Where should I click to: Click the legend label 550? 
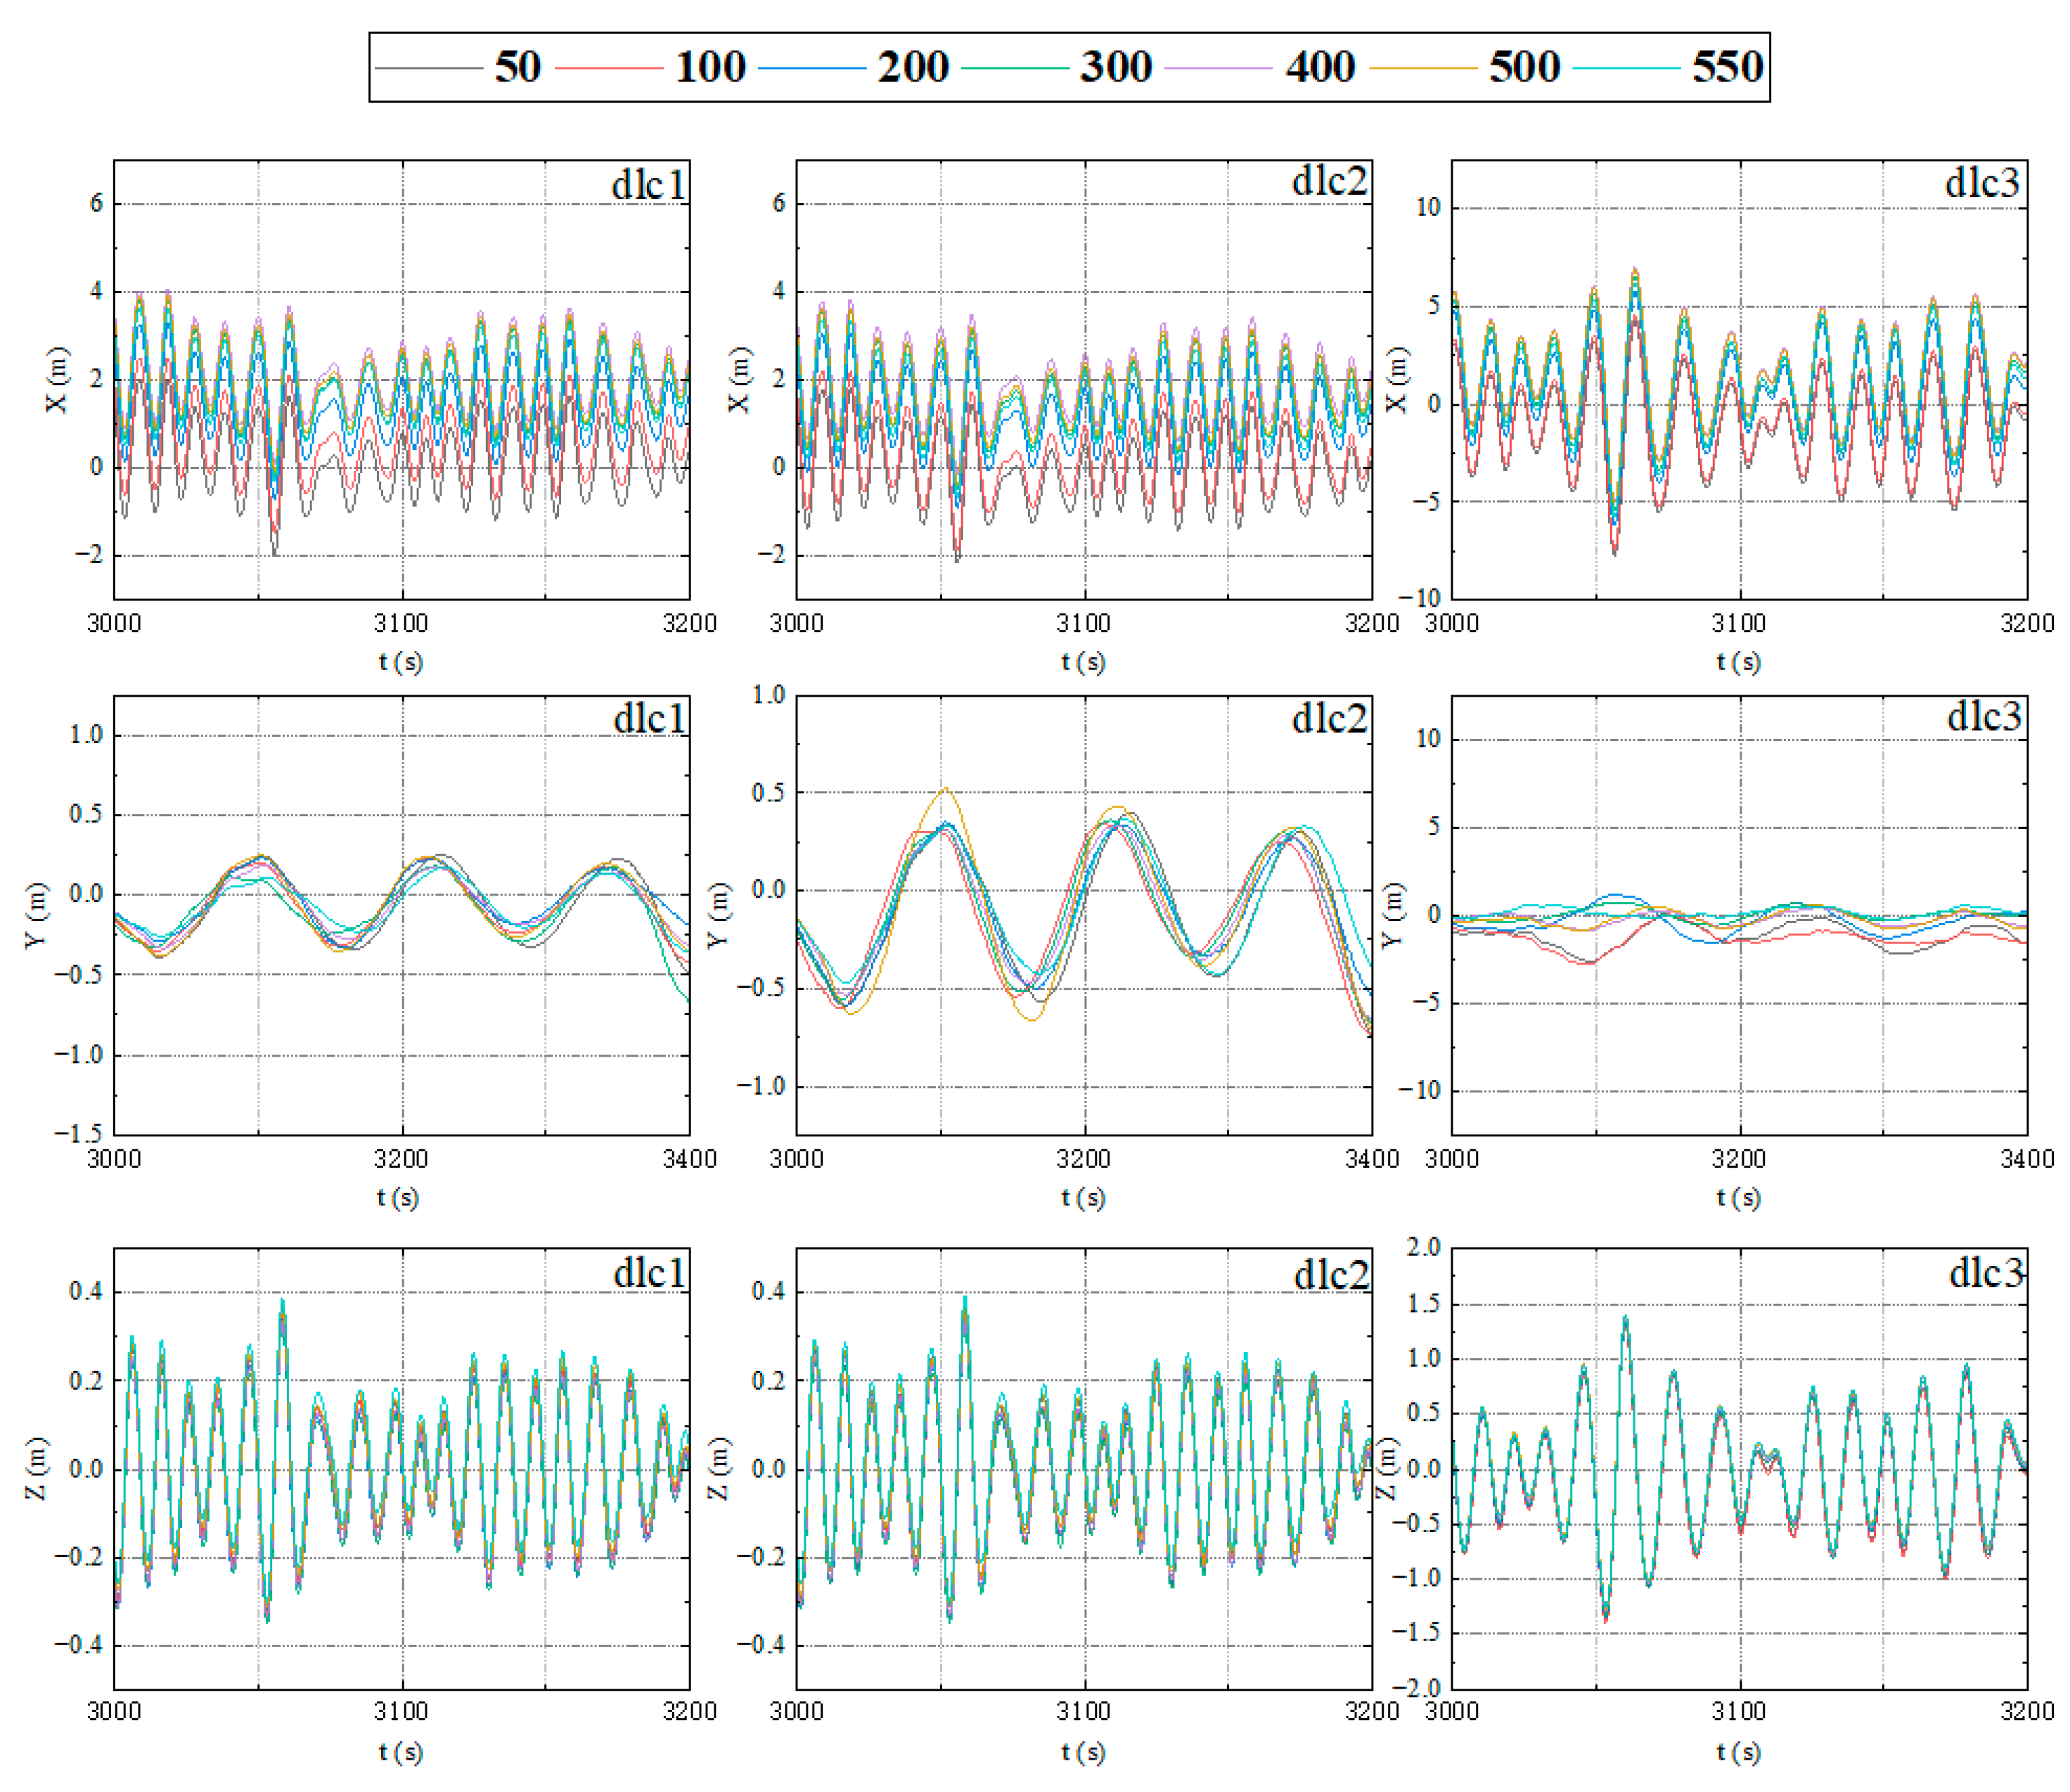1727,67
